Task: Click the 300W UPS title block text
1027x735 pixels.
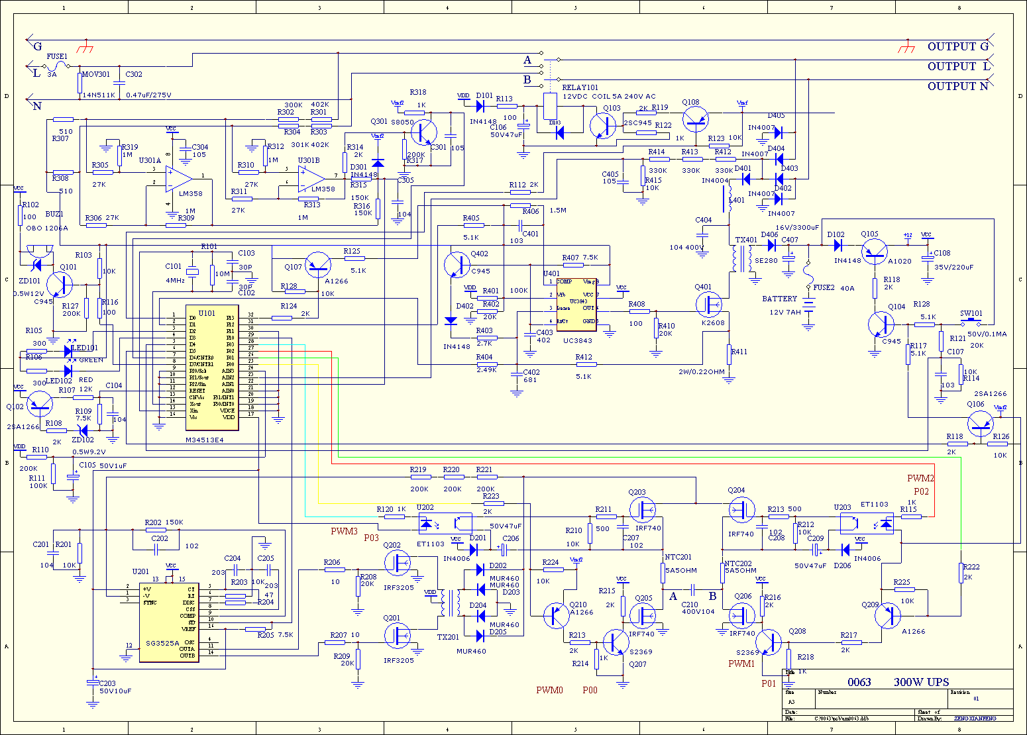Action: [921, 682]
